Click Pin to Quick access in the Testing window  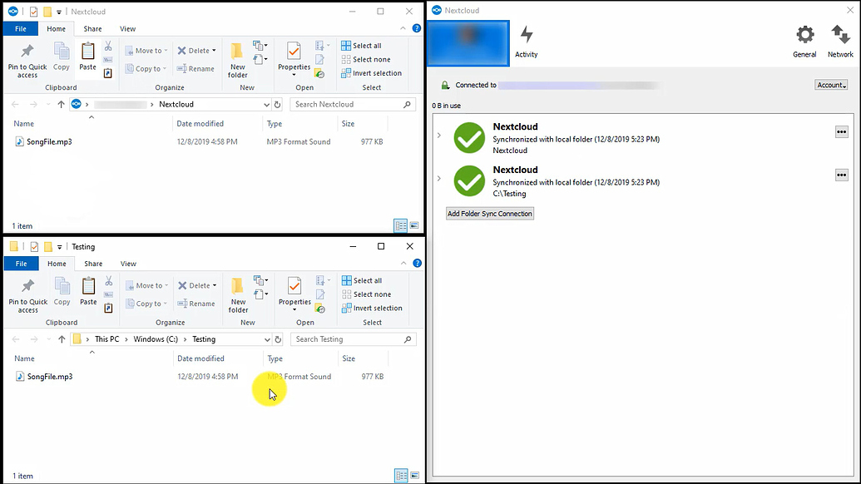[x=28, y=295]
